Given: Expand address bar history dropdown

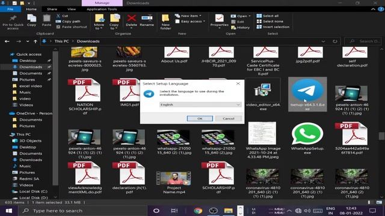Looking at the screenshot, I should (324, 41).
